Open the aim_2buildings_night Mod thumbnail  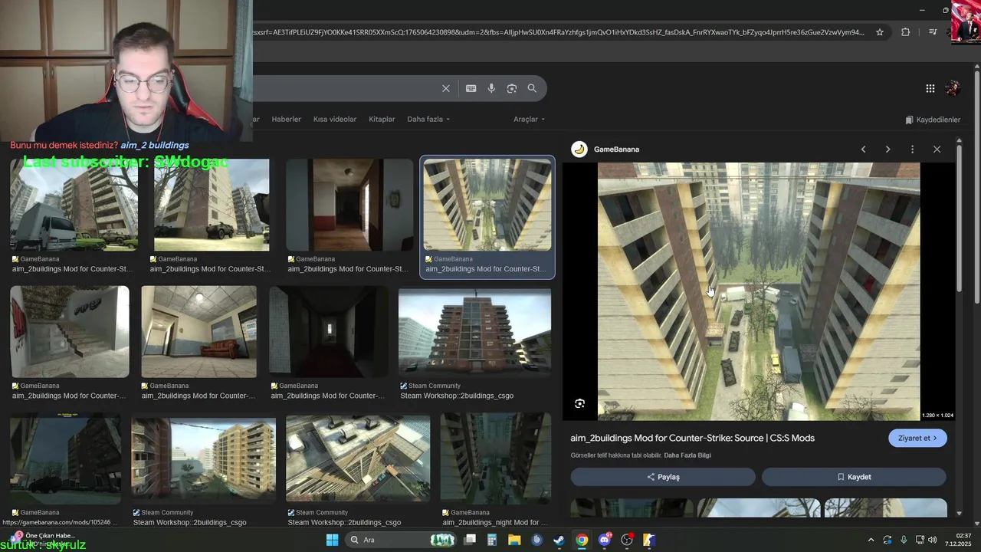point(496,458)
